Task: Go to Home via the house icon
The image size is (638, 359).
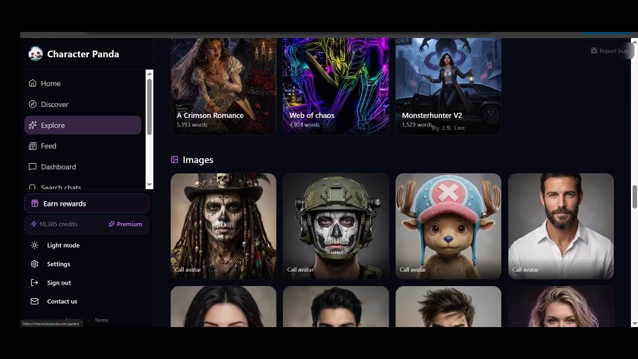Action: coord(32,83)
